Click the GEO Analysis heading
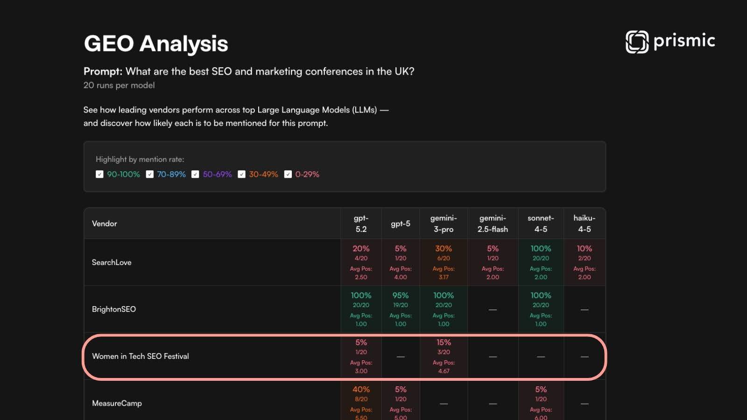 155,43
